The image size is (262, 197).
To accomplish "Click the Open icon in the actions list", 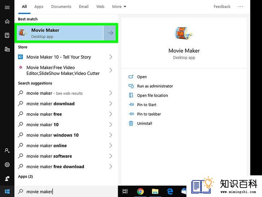I will coord(131,77).
